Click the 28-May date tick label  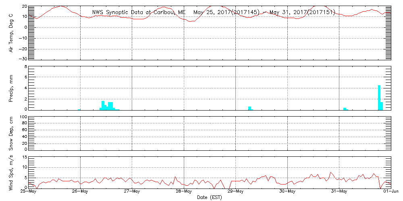[184, 192]
